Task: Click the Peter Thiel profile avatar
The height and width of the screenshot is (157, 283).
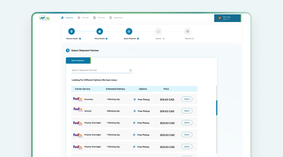Action: [x=220, y=18]
